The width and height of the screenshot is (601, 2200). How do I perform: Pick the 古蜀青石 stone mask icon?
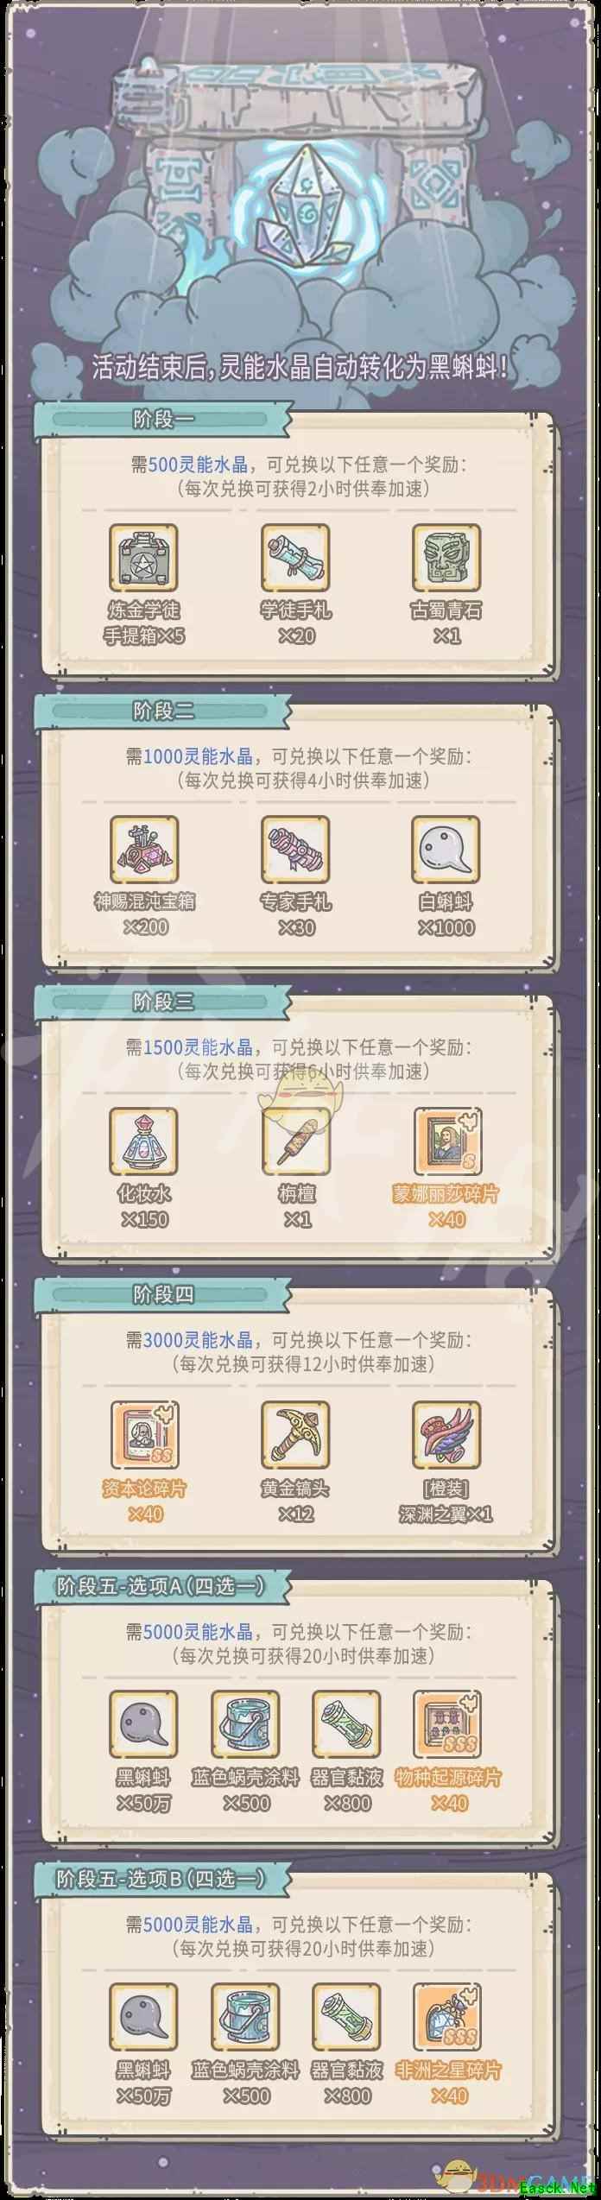tap(446, 557)
